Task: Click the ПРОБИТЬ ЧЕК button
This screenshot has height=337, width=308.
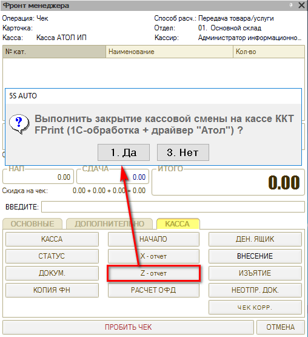Action: pos(128,327)
